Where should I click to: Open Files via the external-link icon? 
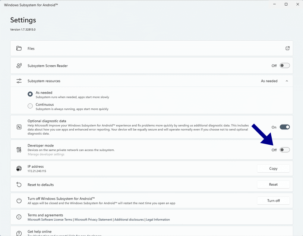tap(287, 48)
